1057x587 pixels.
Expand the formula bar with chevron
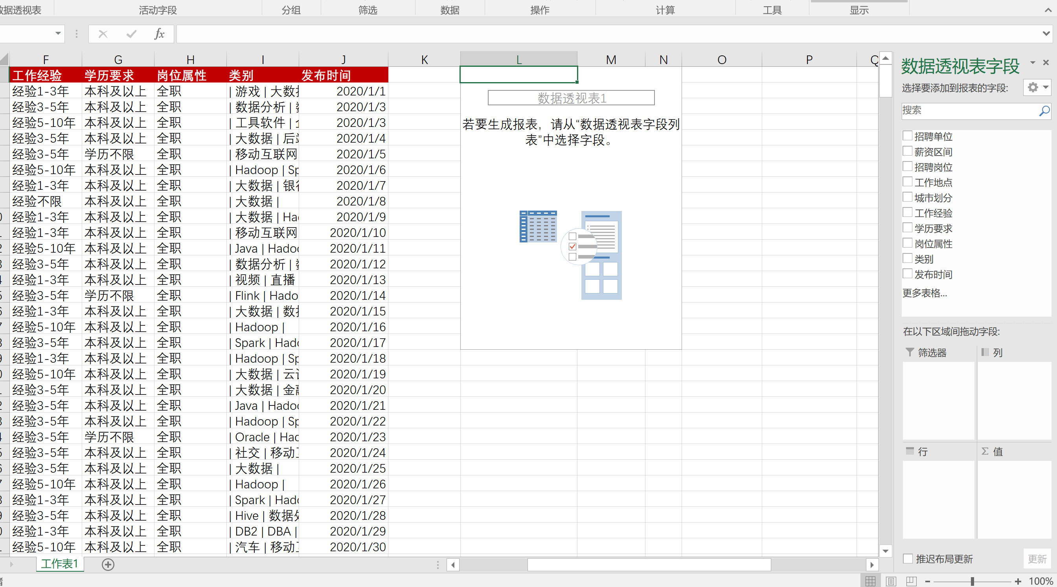[1046, 34]
